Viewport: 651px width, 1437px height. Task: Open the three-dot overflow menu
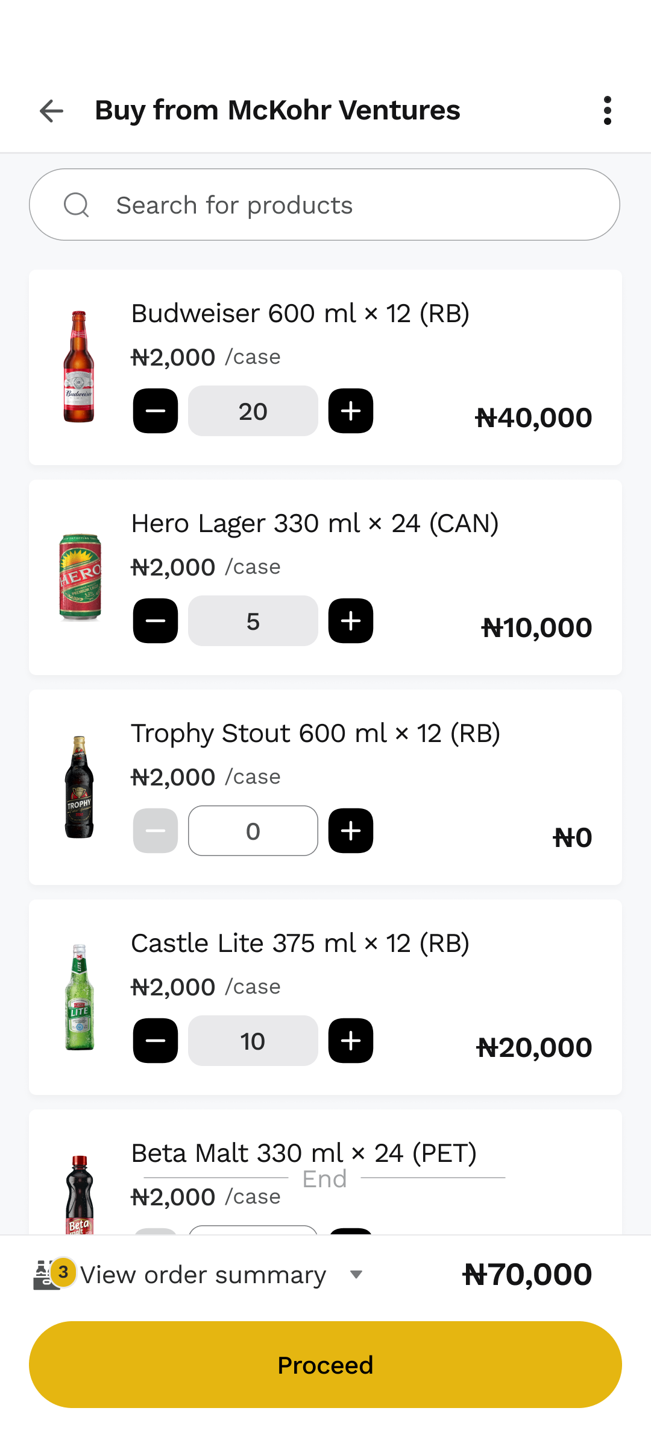pos(607,110)
